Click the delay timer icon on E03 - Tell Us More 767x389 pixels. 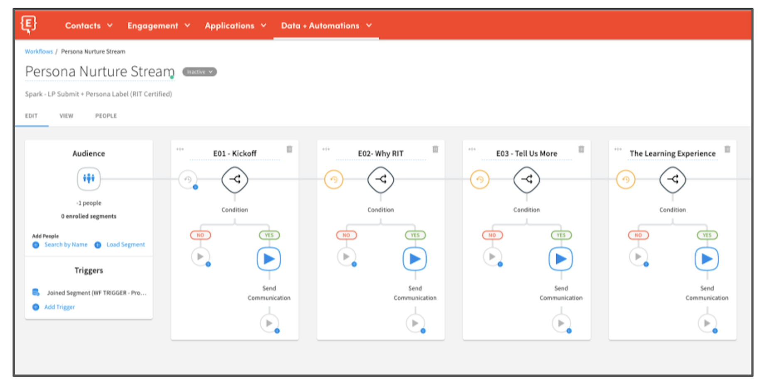[480, 180]
